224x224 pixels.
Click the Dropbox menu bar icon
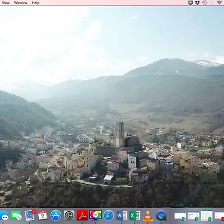pos(197,2)
